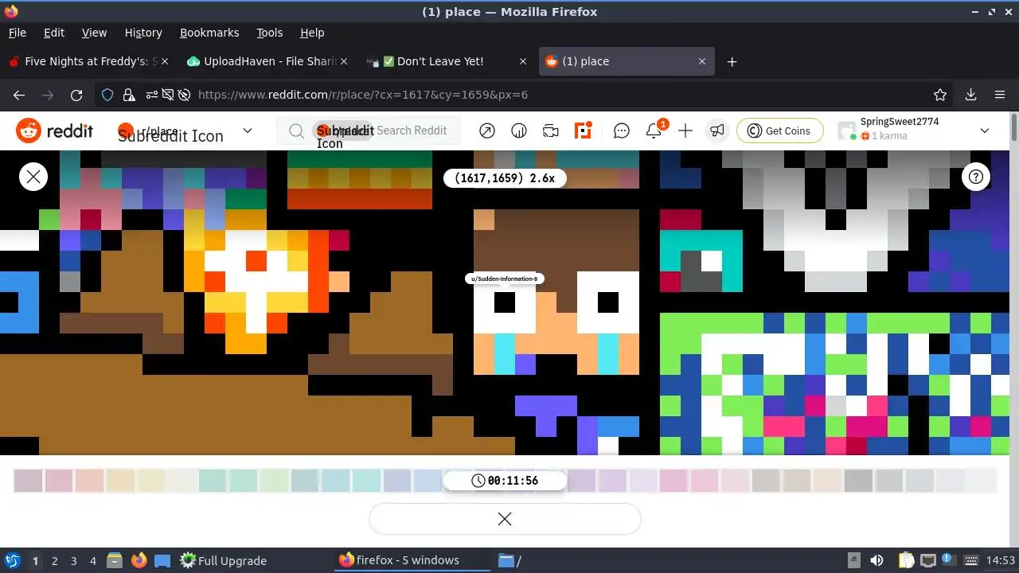Click the 00:11:56 cooldown timer
Viewport: 1019px width, 573px height.
[505, 481]
